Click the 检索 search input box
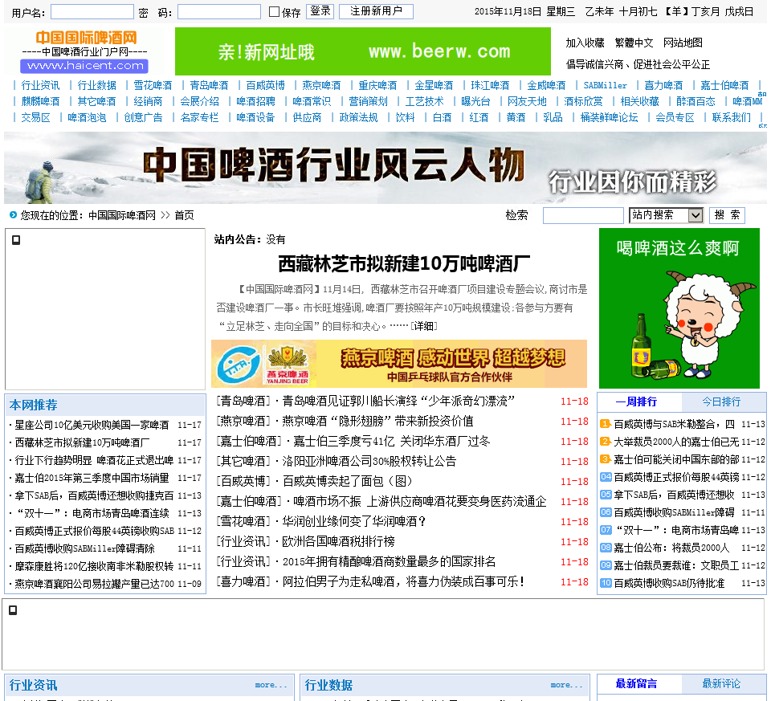 point(583,215)
